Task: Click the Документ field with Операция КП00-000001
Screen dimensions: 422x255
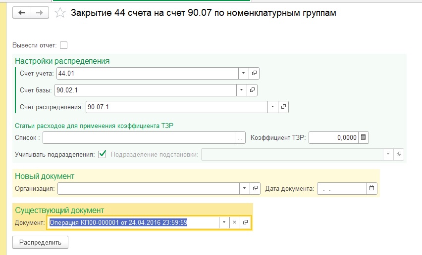Action: coord(133,222)
